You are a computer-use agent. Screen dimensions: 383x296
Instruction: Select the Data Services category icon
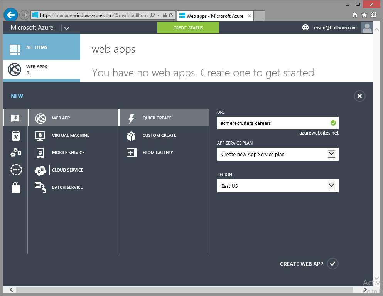[x=16, y=136]
